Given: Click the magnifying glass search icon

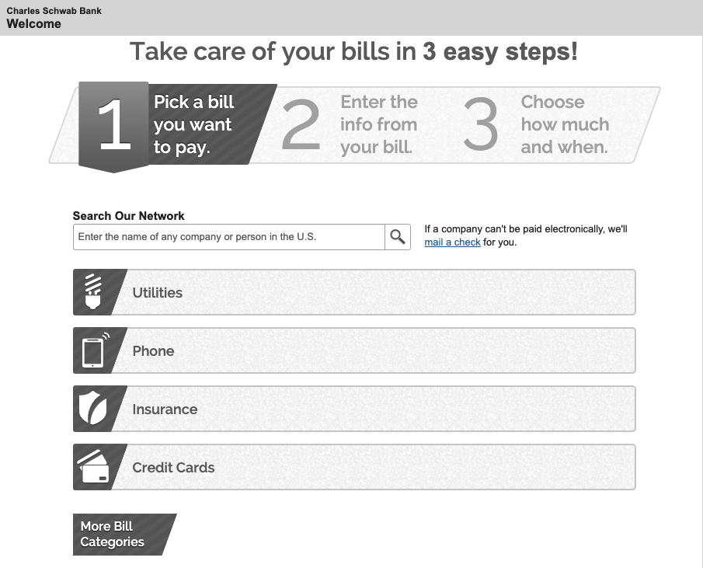Looking at the screenshot, I should [398, 237].
